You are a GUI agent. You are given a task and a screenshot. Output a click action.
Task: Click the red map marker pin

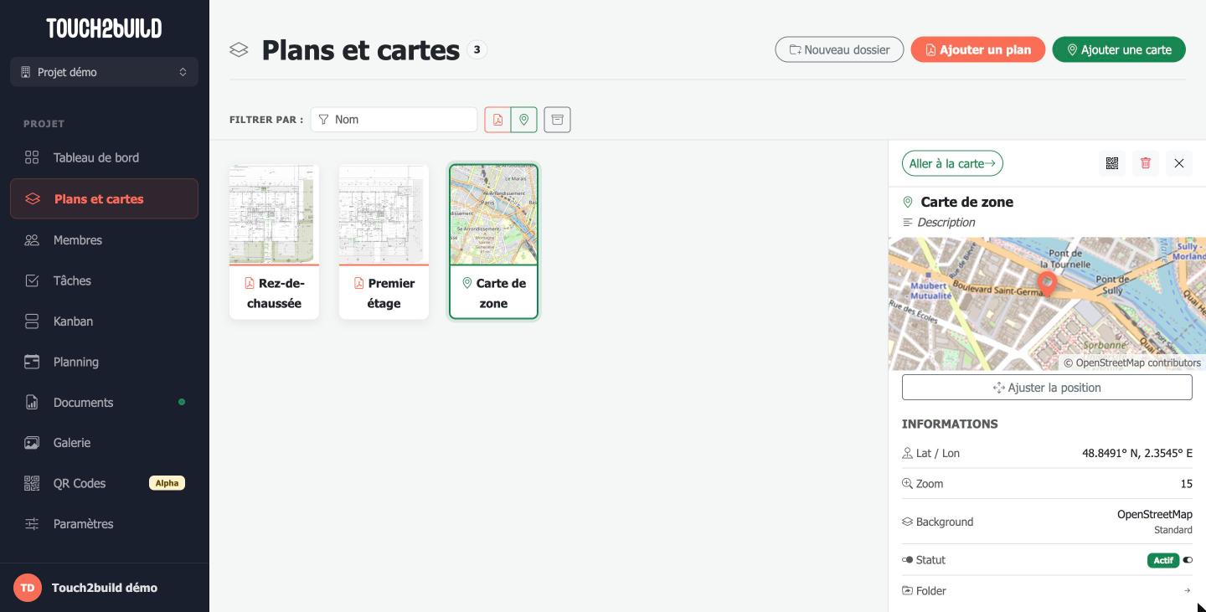click(1047, 283)
